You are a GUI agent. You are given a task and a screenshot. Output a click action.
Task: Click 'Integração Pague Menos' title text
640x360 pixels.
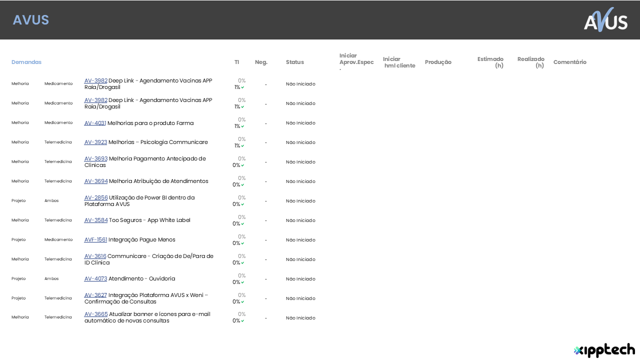[142, 239]
